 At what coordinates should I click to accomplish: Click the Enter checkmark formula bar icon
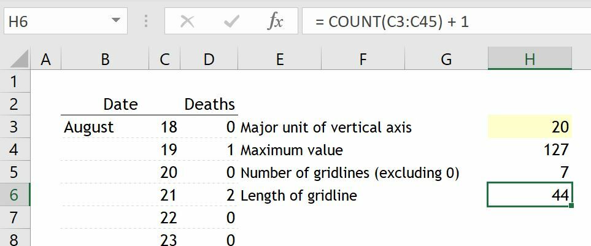pos(231,22)
